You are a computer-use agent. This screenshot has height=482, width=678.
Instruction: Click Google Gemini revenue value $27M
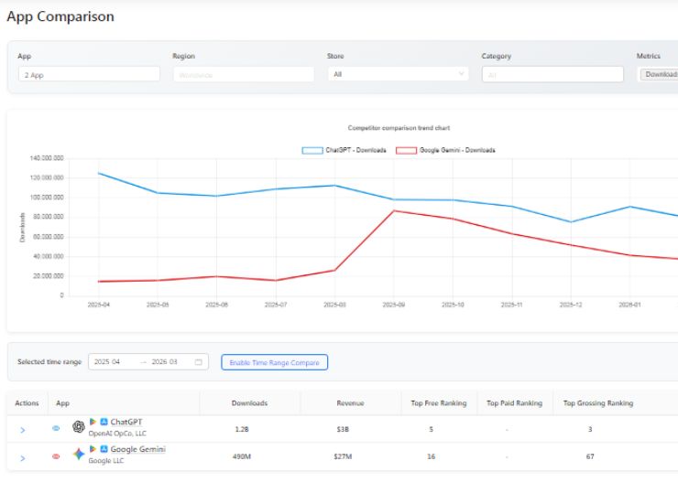tap(343, 456)
